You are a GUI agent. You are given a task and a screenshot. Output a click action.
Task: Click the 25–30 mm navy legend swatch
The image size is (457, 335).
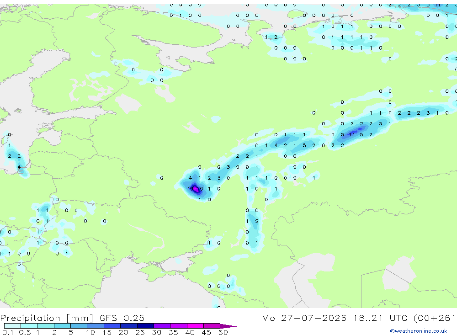coord(145,326)
